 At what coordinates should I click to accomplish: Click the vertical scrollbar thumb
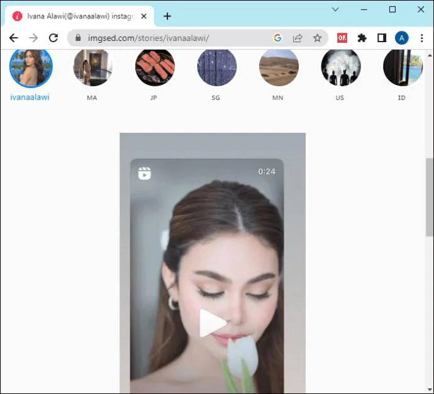[430, 198]
